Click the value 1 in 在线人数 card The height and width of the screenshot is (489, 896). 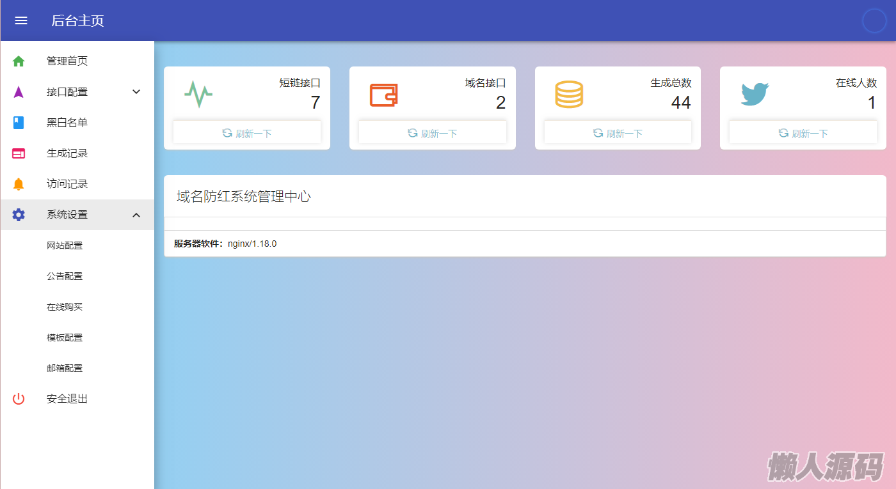pyautogui.click(x=872, y=102)
